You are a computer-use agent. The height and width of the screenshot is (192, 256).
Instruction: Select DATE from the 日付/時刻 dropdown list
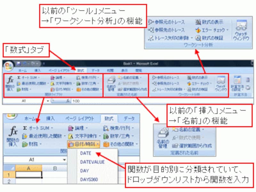[85, 153]
